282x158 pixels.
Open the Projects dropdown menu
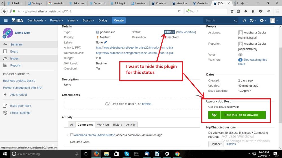point(57,21)
